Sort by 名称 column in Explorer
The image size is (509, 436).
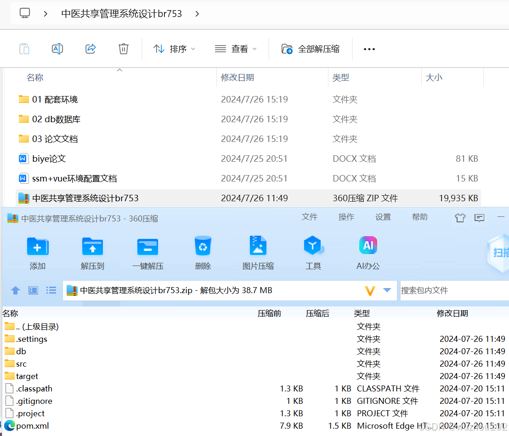click(x=35, y=77)
